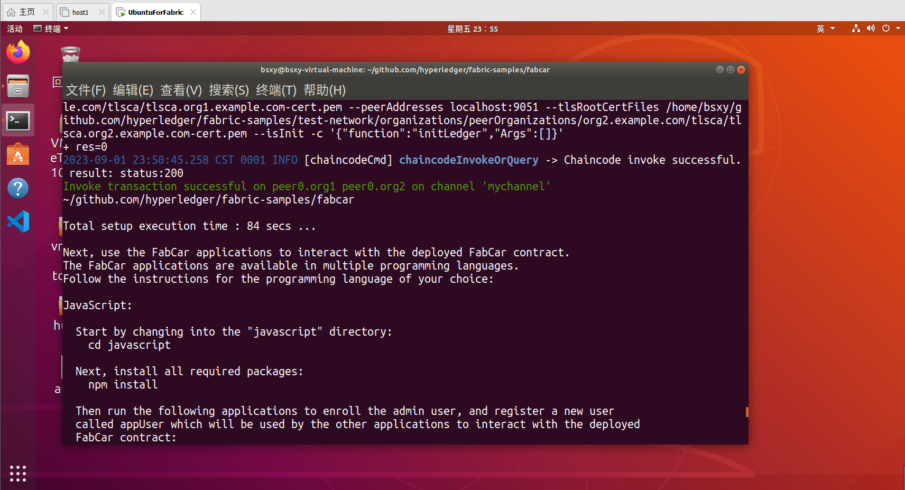Viewport: 905px width, 490px height.
Task: Open the Trash icon on the desktop
Action: 70,54
